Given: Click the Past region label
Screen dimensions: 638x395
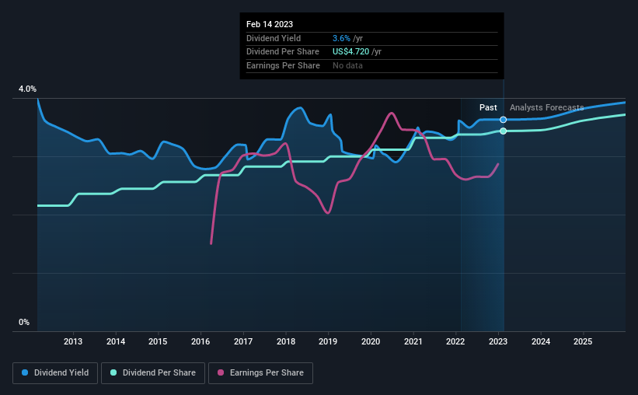Looking at the screenshot, I should pyautogui.click(x=488, y=107).
